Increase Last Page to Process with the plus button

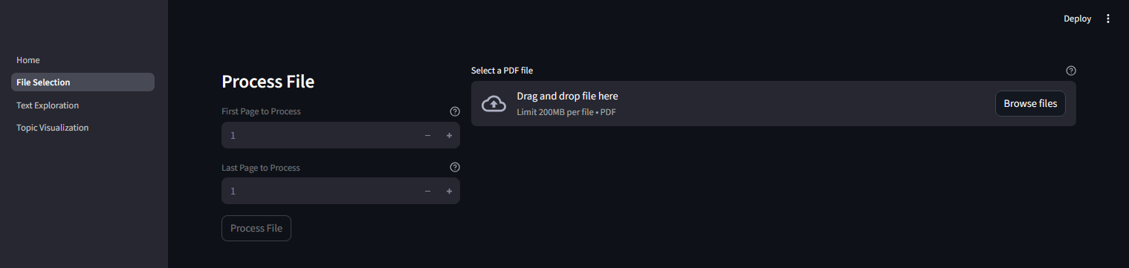449,191
